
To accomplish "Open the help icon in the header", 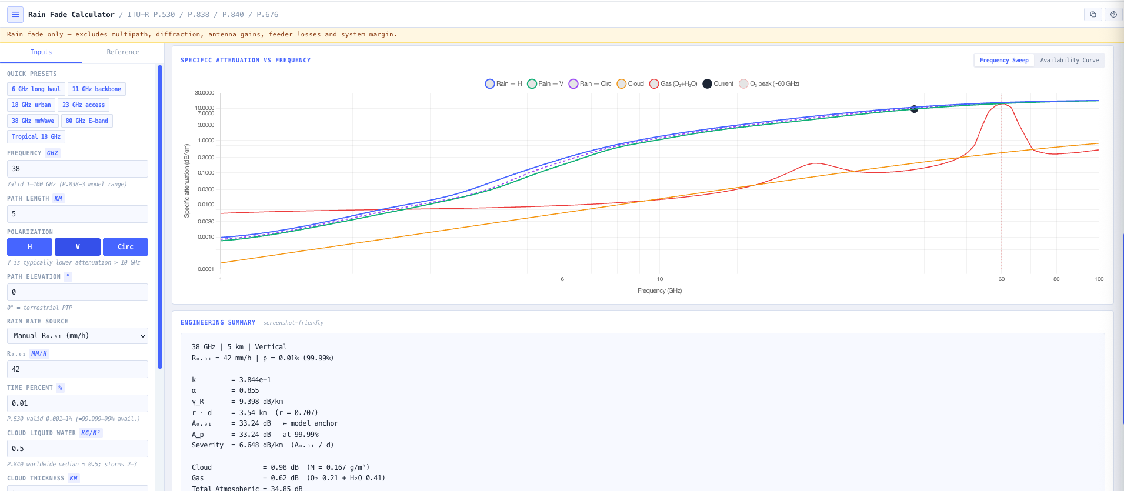I will [x=1113, y=15].
